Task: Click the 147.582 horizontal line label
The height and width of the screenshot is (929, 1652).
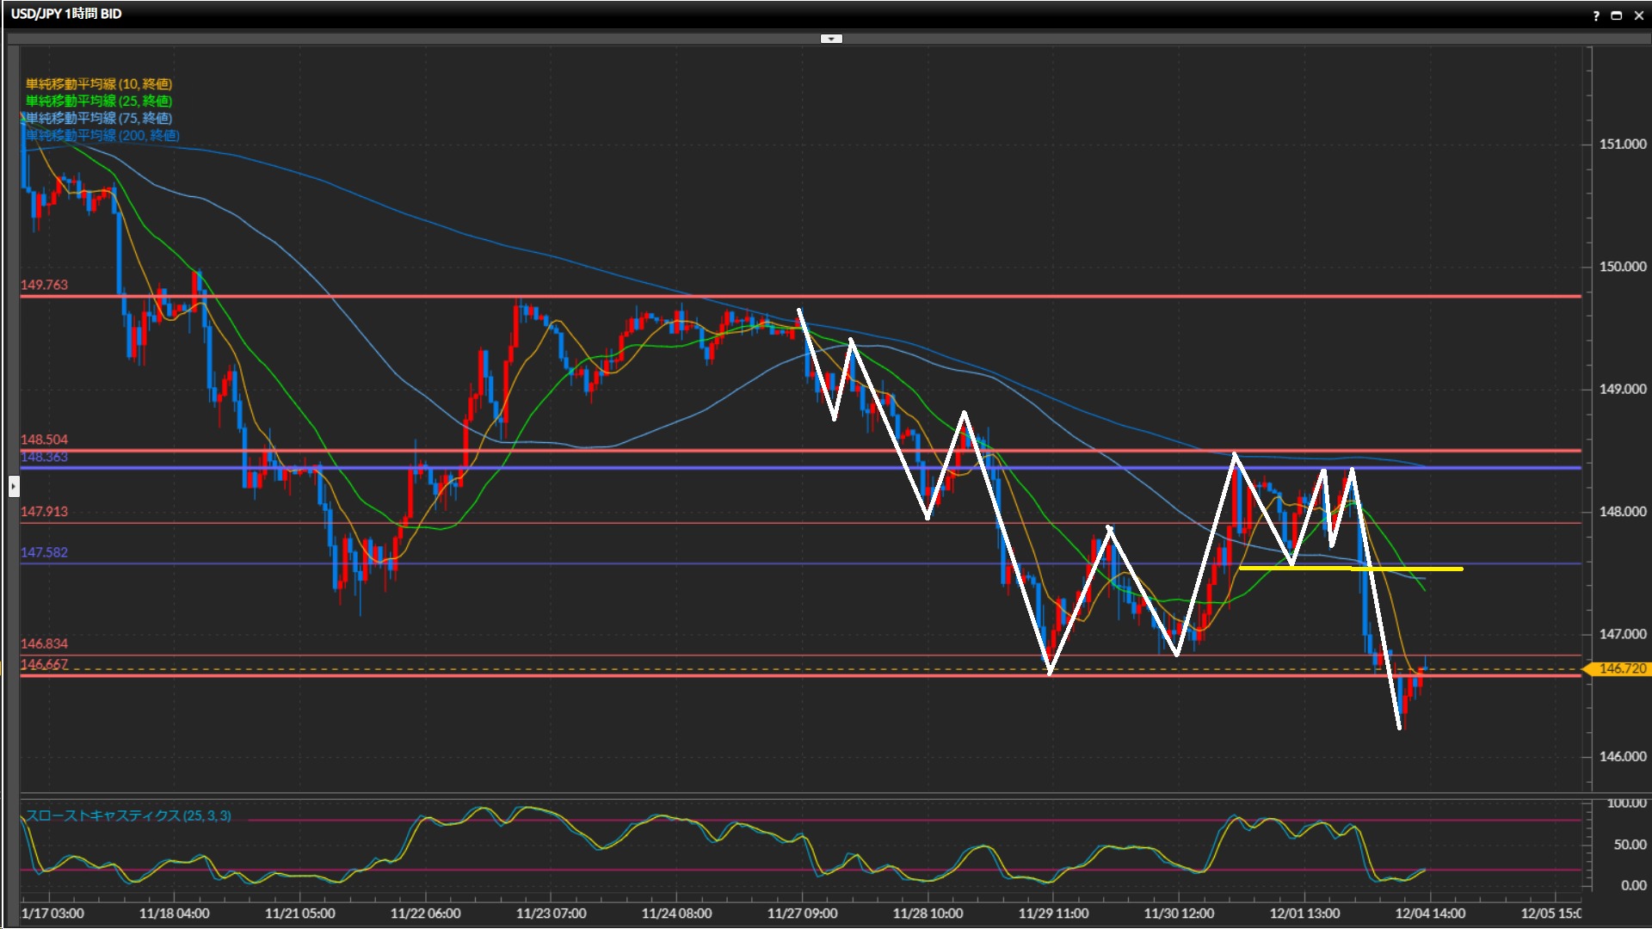Action: [x=44, y=552]
